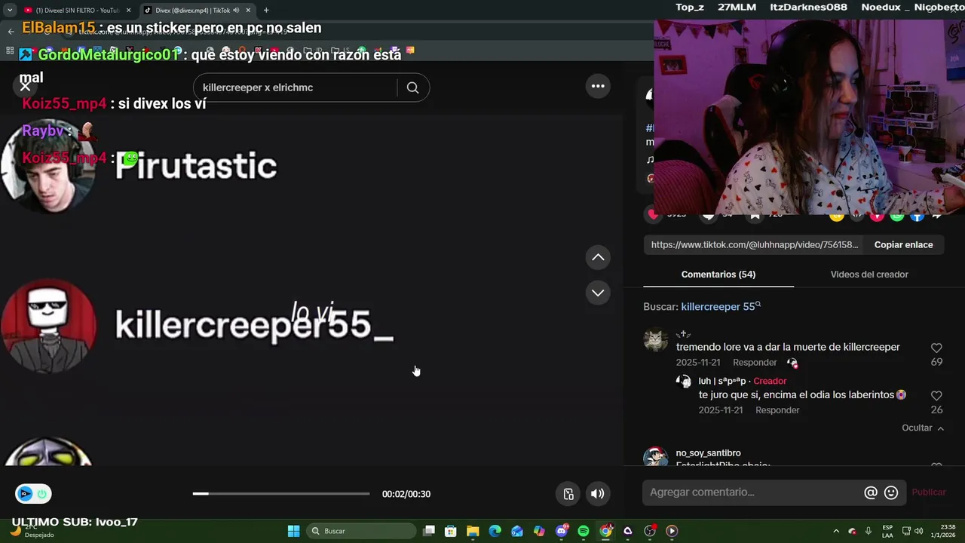Open Copilot from the taskbar
This screenshot has width=965, height=543.
539,531
